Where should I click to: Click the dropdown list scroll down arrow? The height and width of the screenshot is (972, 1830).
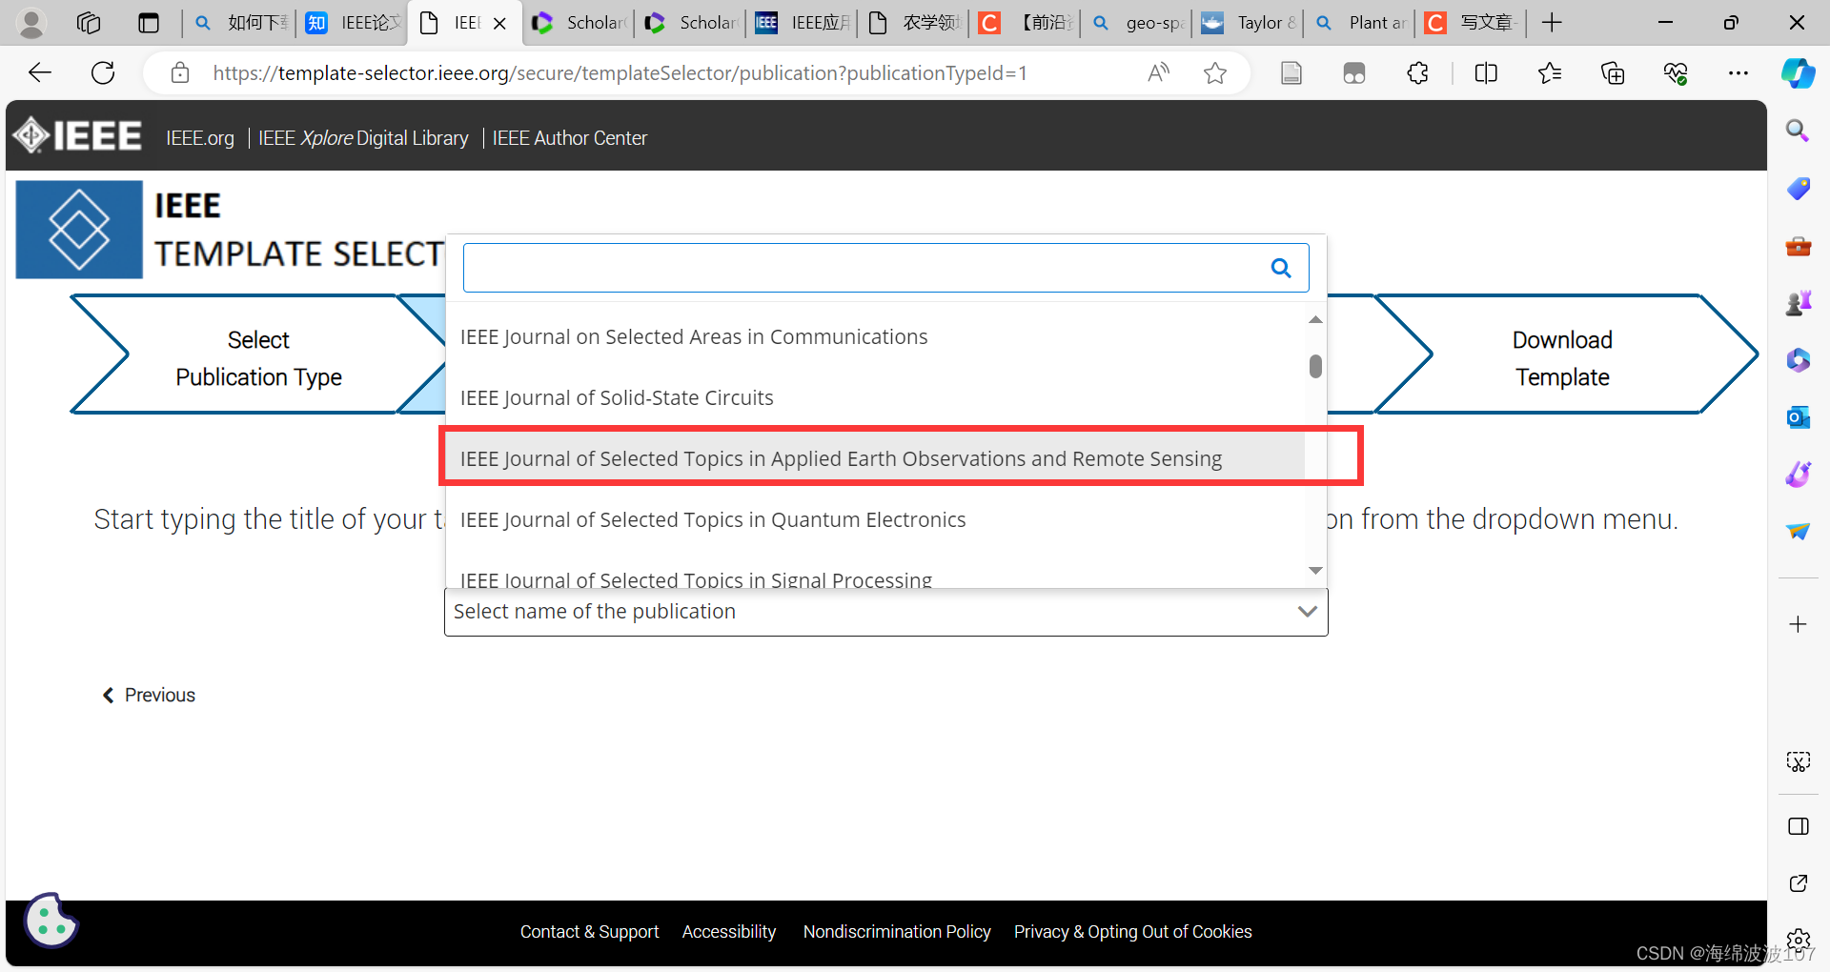[x=1315, y=571]
